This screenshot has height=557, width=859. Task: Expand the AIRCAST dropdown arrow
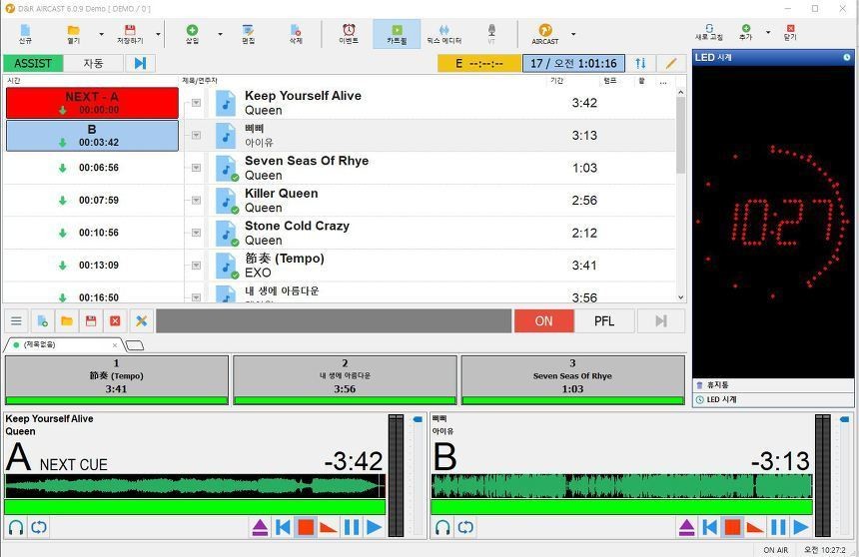[x=573, y=34]
